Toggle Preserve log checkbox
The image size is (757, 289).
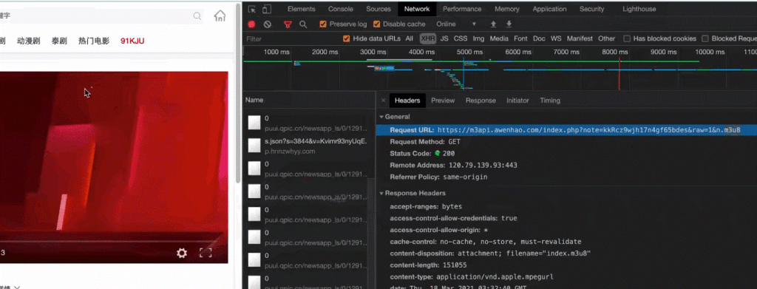[x=324, y=24]
